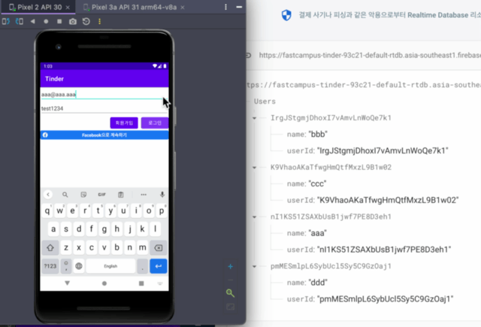Open emulator panel three-dot options menu
Image resolution: width=481 pixels, height=327 pixels.
click(x=225, y=7)
